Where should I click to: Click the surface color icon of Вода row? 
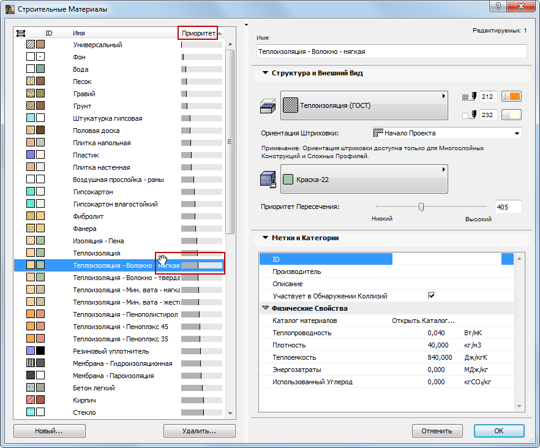tap(40, 69)
